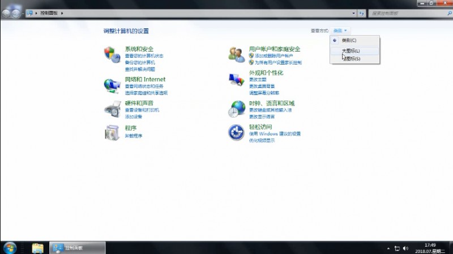This screenshot has width=453, height=254.
Task: Go forward with the Forward arrow button
Action: 16,13
